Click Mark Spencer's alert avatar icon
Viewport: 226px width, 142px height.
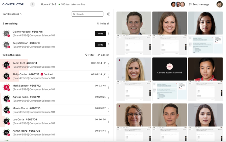click(x=6, y=87)
